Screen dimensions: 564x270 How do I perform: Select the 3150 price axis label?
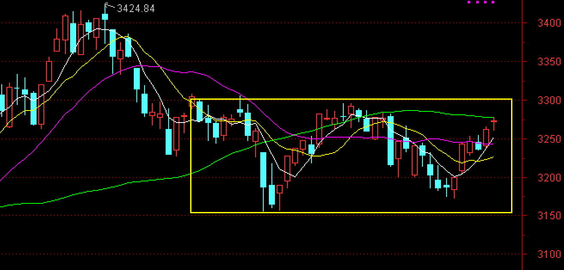point(549,216)
